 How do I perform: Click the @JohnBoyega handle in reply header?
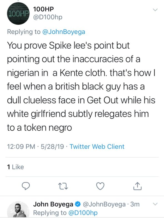pos(104,204)
